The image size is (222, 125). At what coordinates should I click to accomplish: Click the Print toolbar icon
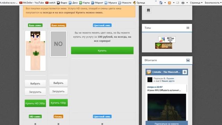click(183, 3)
